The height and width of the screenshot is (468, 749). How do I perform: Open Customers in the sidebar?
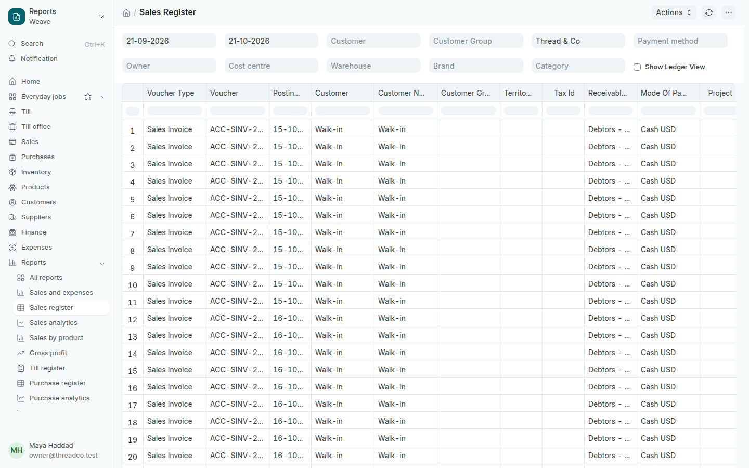(57, 202)
